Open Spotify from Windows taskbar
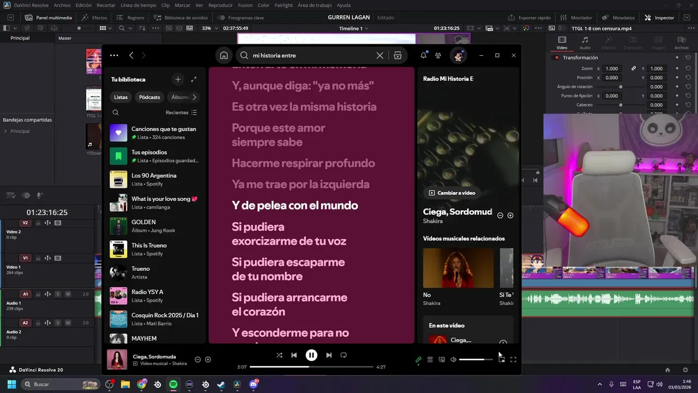 pyautogui.click(x=173, y=384)
